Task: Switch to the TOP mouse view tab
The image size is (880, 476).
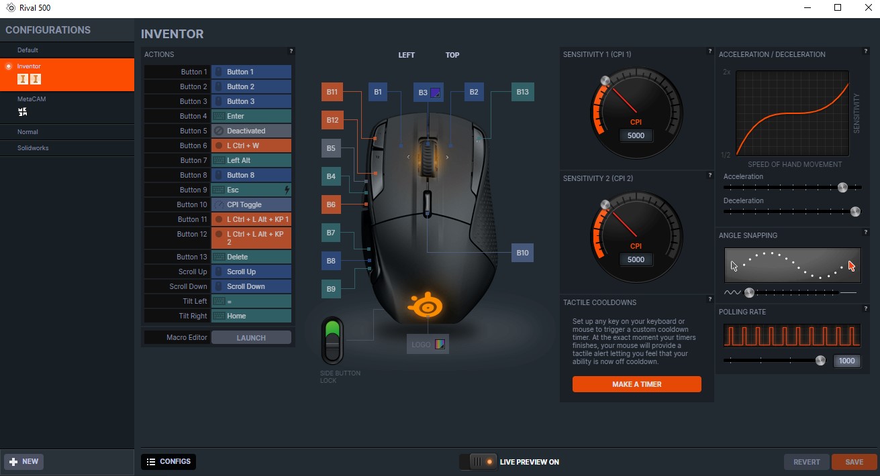Action: [x=452, y=55]
